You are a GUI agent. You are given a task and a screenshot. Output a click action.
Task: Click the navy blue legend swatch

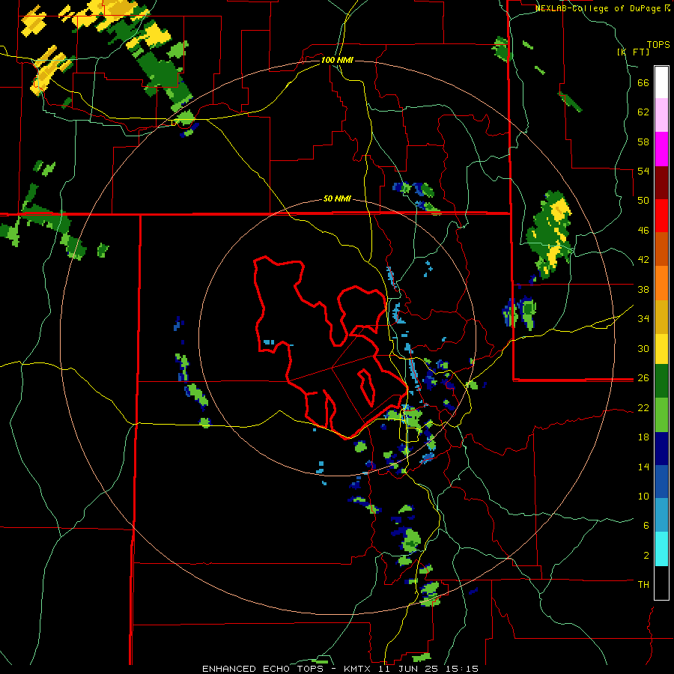coord(661,449)
